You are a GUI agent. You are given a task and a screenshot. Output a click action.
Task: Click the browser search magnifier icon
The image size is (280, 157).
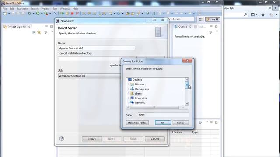pos(245,14)
